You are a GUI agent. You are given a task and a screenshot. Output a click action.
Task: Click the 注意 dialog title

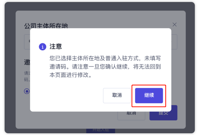click(56, 47)
